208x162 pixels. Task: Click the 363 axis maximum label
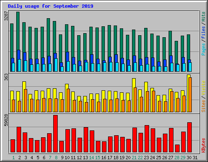(6, 77)
